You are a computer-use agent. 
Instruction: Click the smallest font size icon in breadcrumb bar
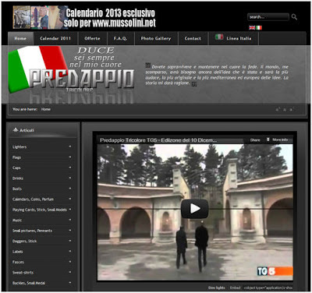(291, 110)
